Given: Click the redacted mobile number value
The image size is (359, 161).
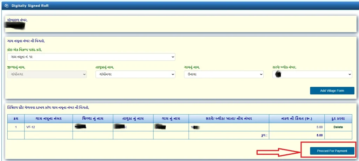Looking at the screenshot, I should pyautogui.click(x=16, y=25).
